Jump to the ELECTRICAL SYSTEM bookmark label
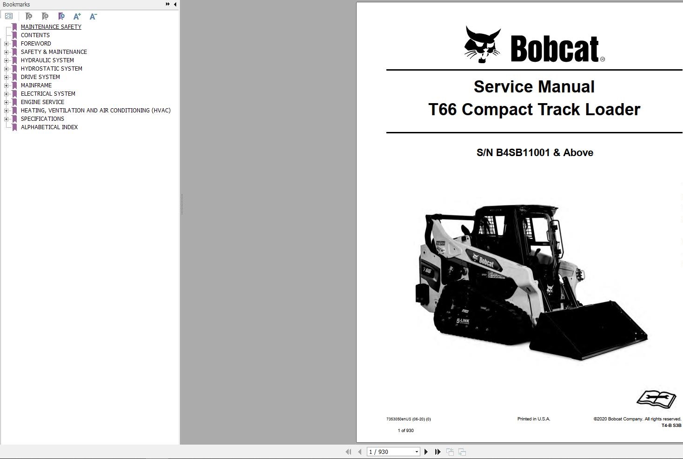 click(48, 94)
